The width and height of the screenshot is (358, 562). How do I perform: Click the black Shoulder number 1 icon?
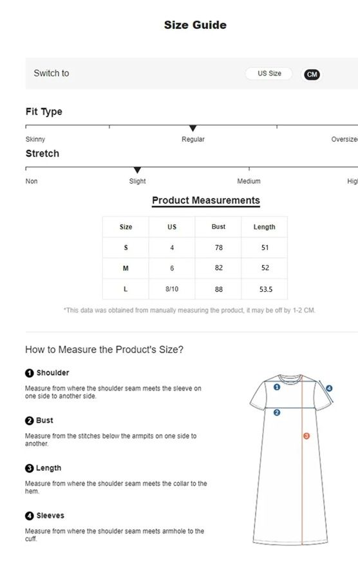pos(30,373)
